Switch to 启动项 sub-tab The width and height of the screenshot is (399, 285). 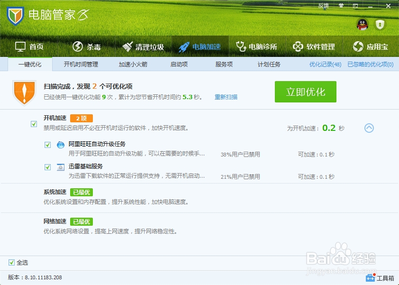click(179, 64)
